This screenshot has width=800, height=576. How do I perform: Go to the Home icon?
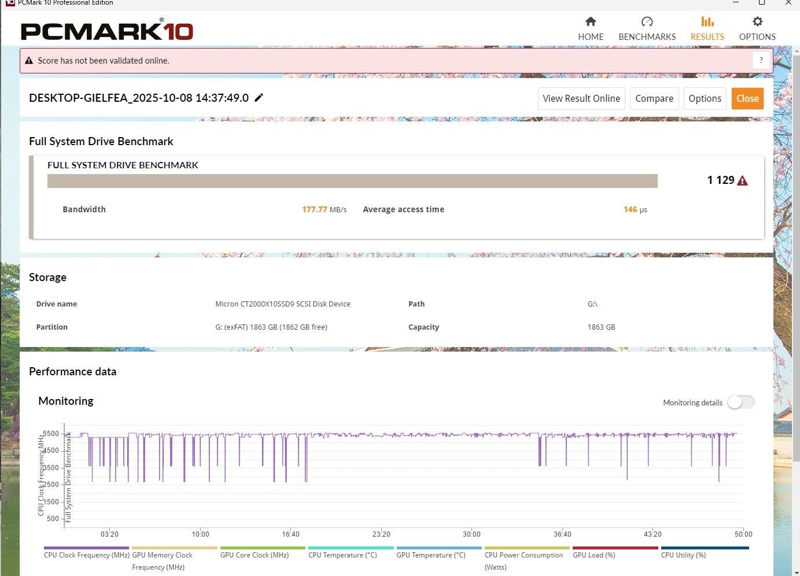(x=590, y=22)
